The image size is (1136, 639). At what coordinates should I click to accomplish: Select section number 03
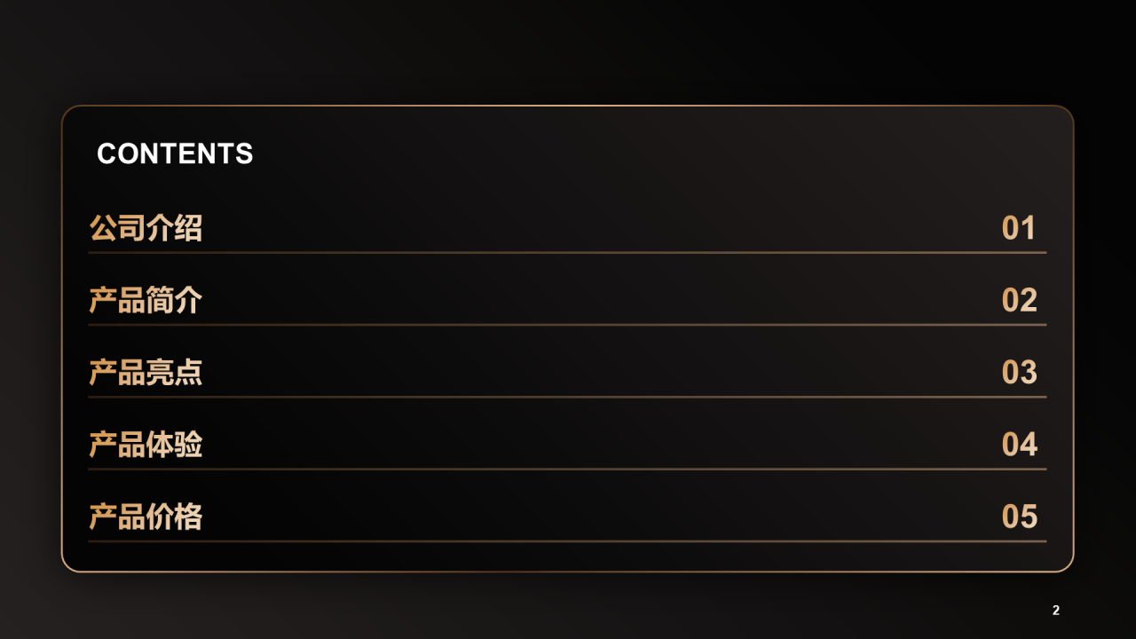(1019, 372)
